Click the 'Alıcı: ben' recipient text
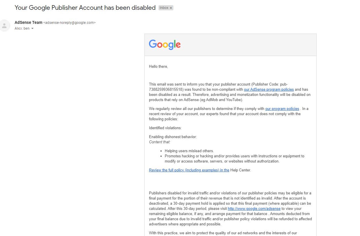360x236 pixels. 22,28
